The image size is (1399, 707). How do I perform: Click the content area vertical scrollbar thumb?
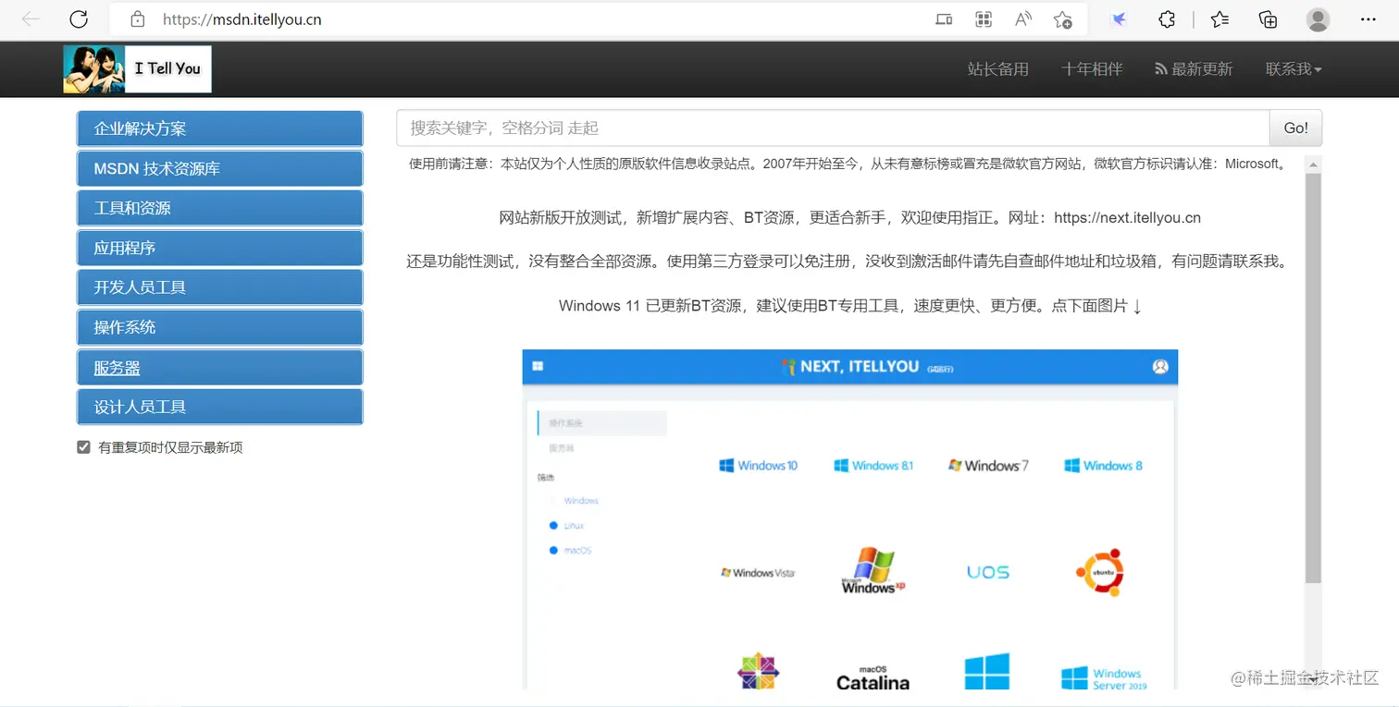point(1313,377)
